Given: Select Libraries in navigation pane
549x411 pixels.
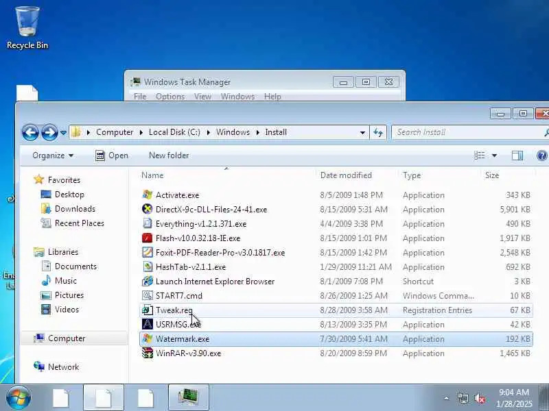Looking at the screenshot, I should point(63,252).
